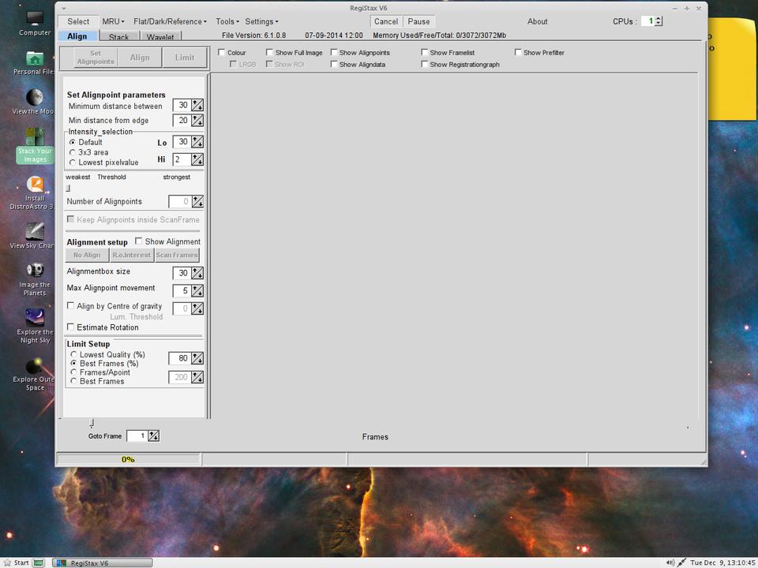Click the Goto Frame number field
This screenshot has height=568, width=758.
tap(137, 435)
